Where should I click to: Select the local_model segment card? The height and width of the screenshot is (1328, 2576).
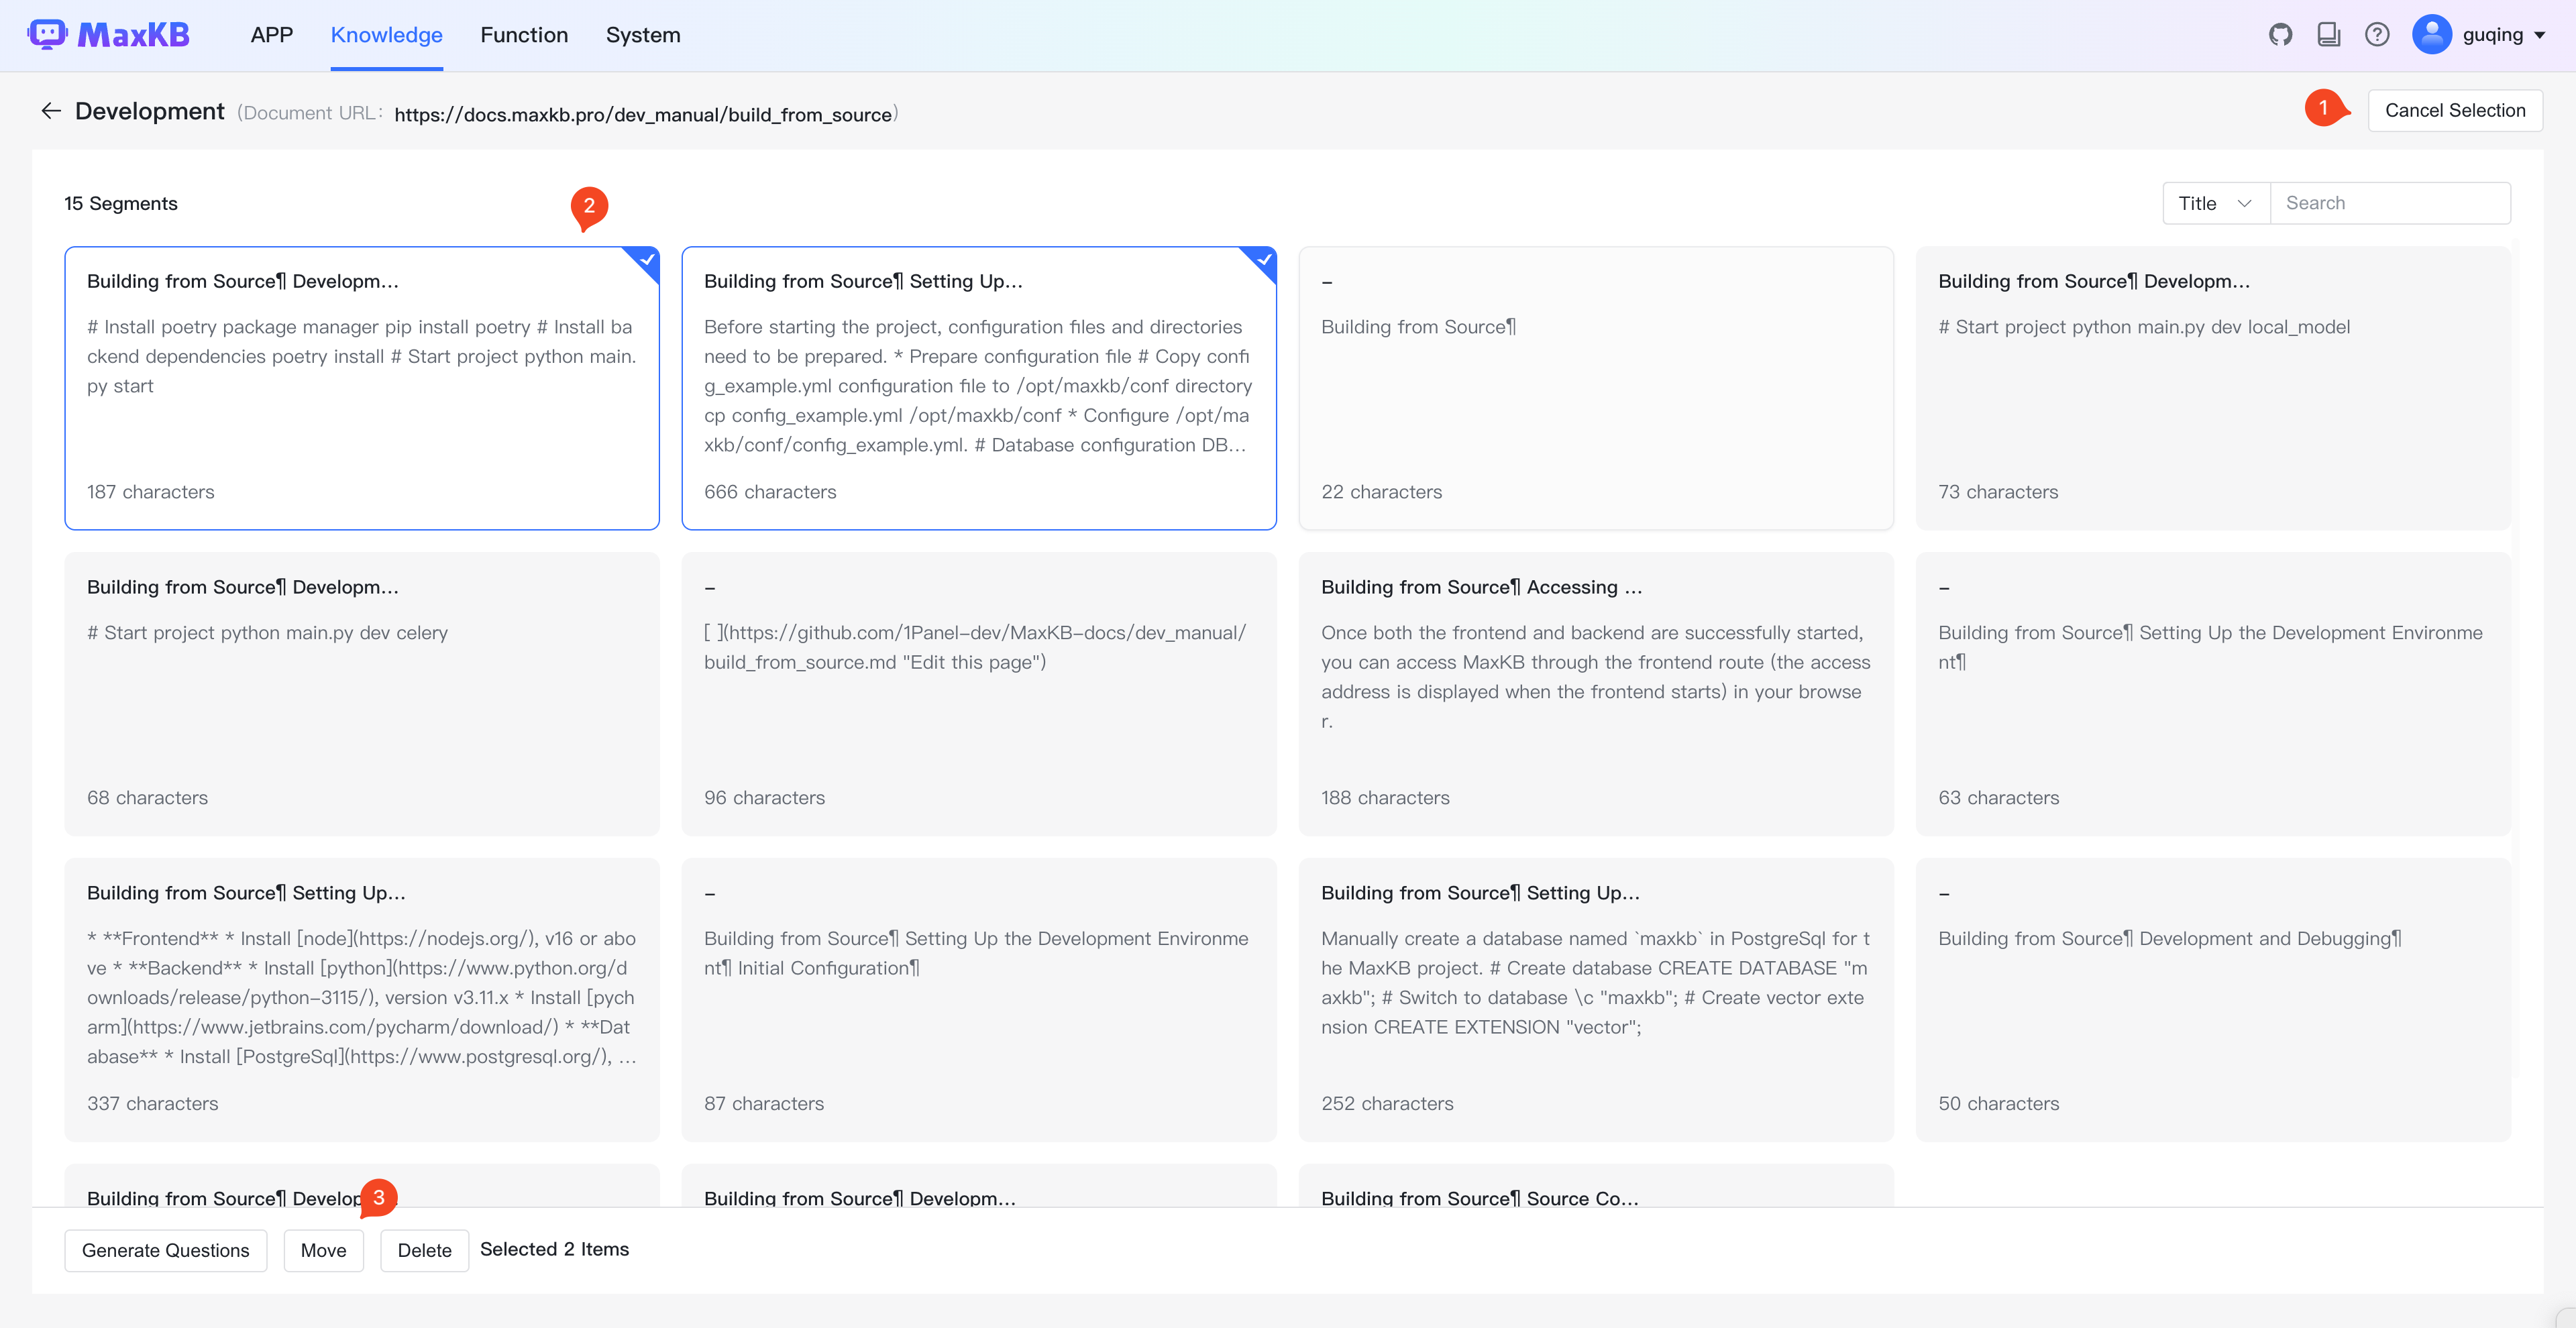coord(2213,388)
